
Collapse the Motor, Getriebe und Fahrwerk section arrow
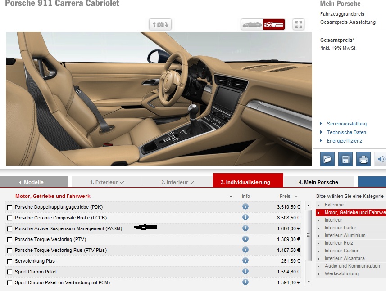pos(231,197)
